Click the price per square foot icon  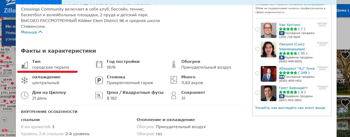tap(99, 95)
